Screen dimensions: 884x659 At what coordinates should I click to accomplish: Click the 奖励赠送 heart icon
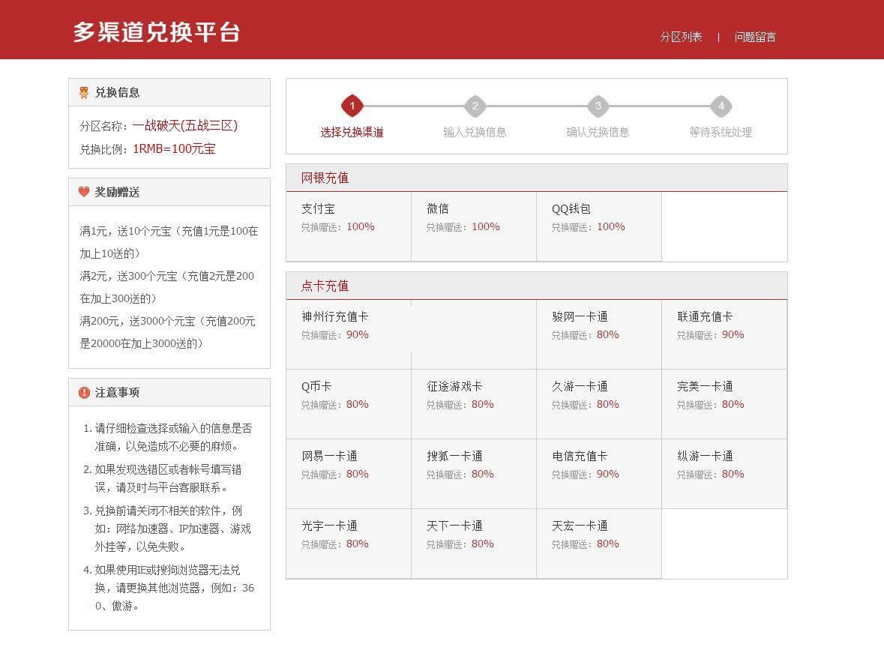click(x=84, y=192)
